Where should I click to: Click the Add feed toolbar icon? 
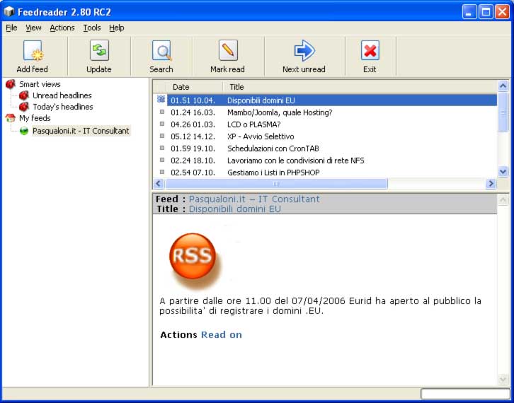click(33, 51)
